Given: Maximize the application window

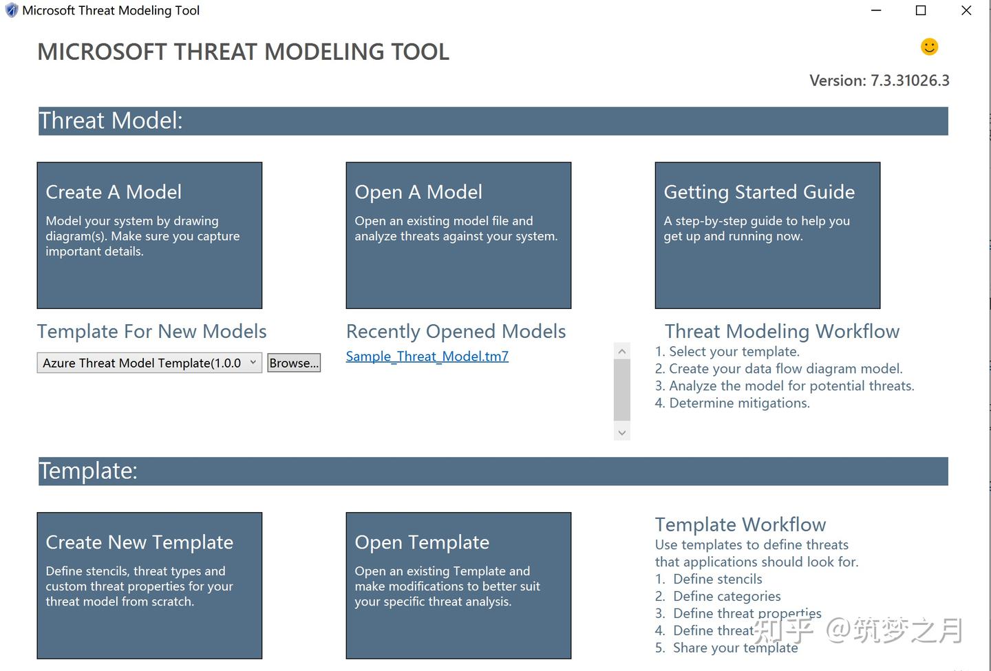Looking at the screenshot, I should tap(920, 10).
